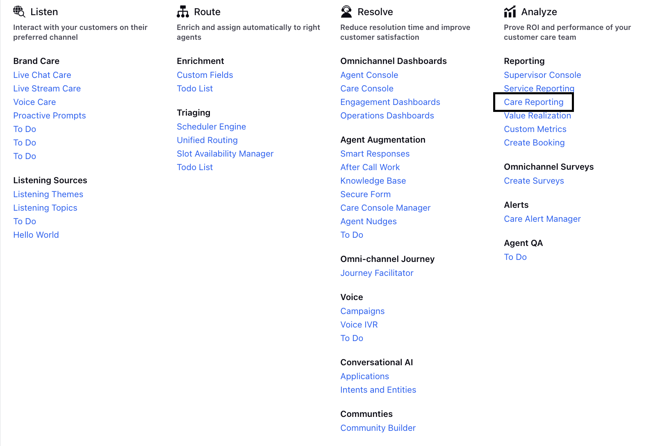This screenshot has height=446, width=651.
Task: Open Live Chat Care link
Action: tap(42, 75)
